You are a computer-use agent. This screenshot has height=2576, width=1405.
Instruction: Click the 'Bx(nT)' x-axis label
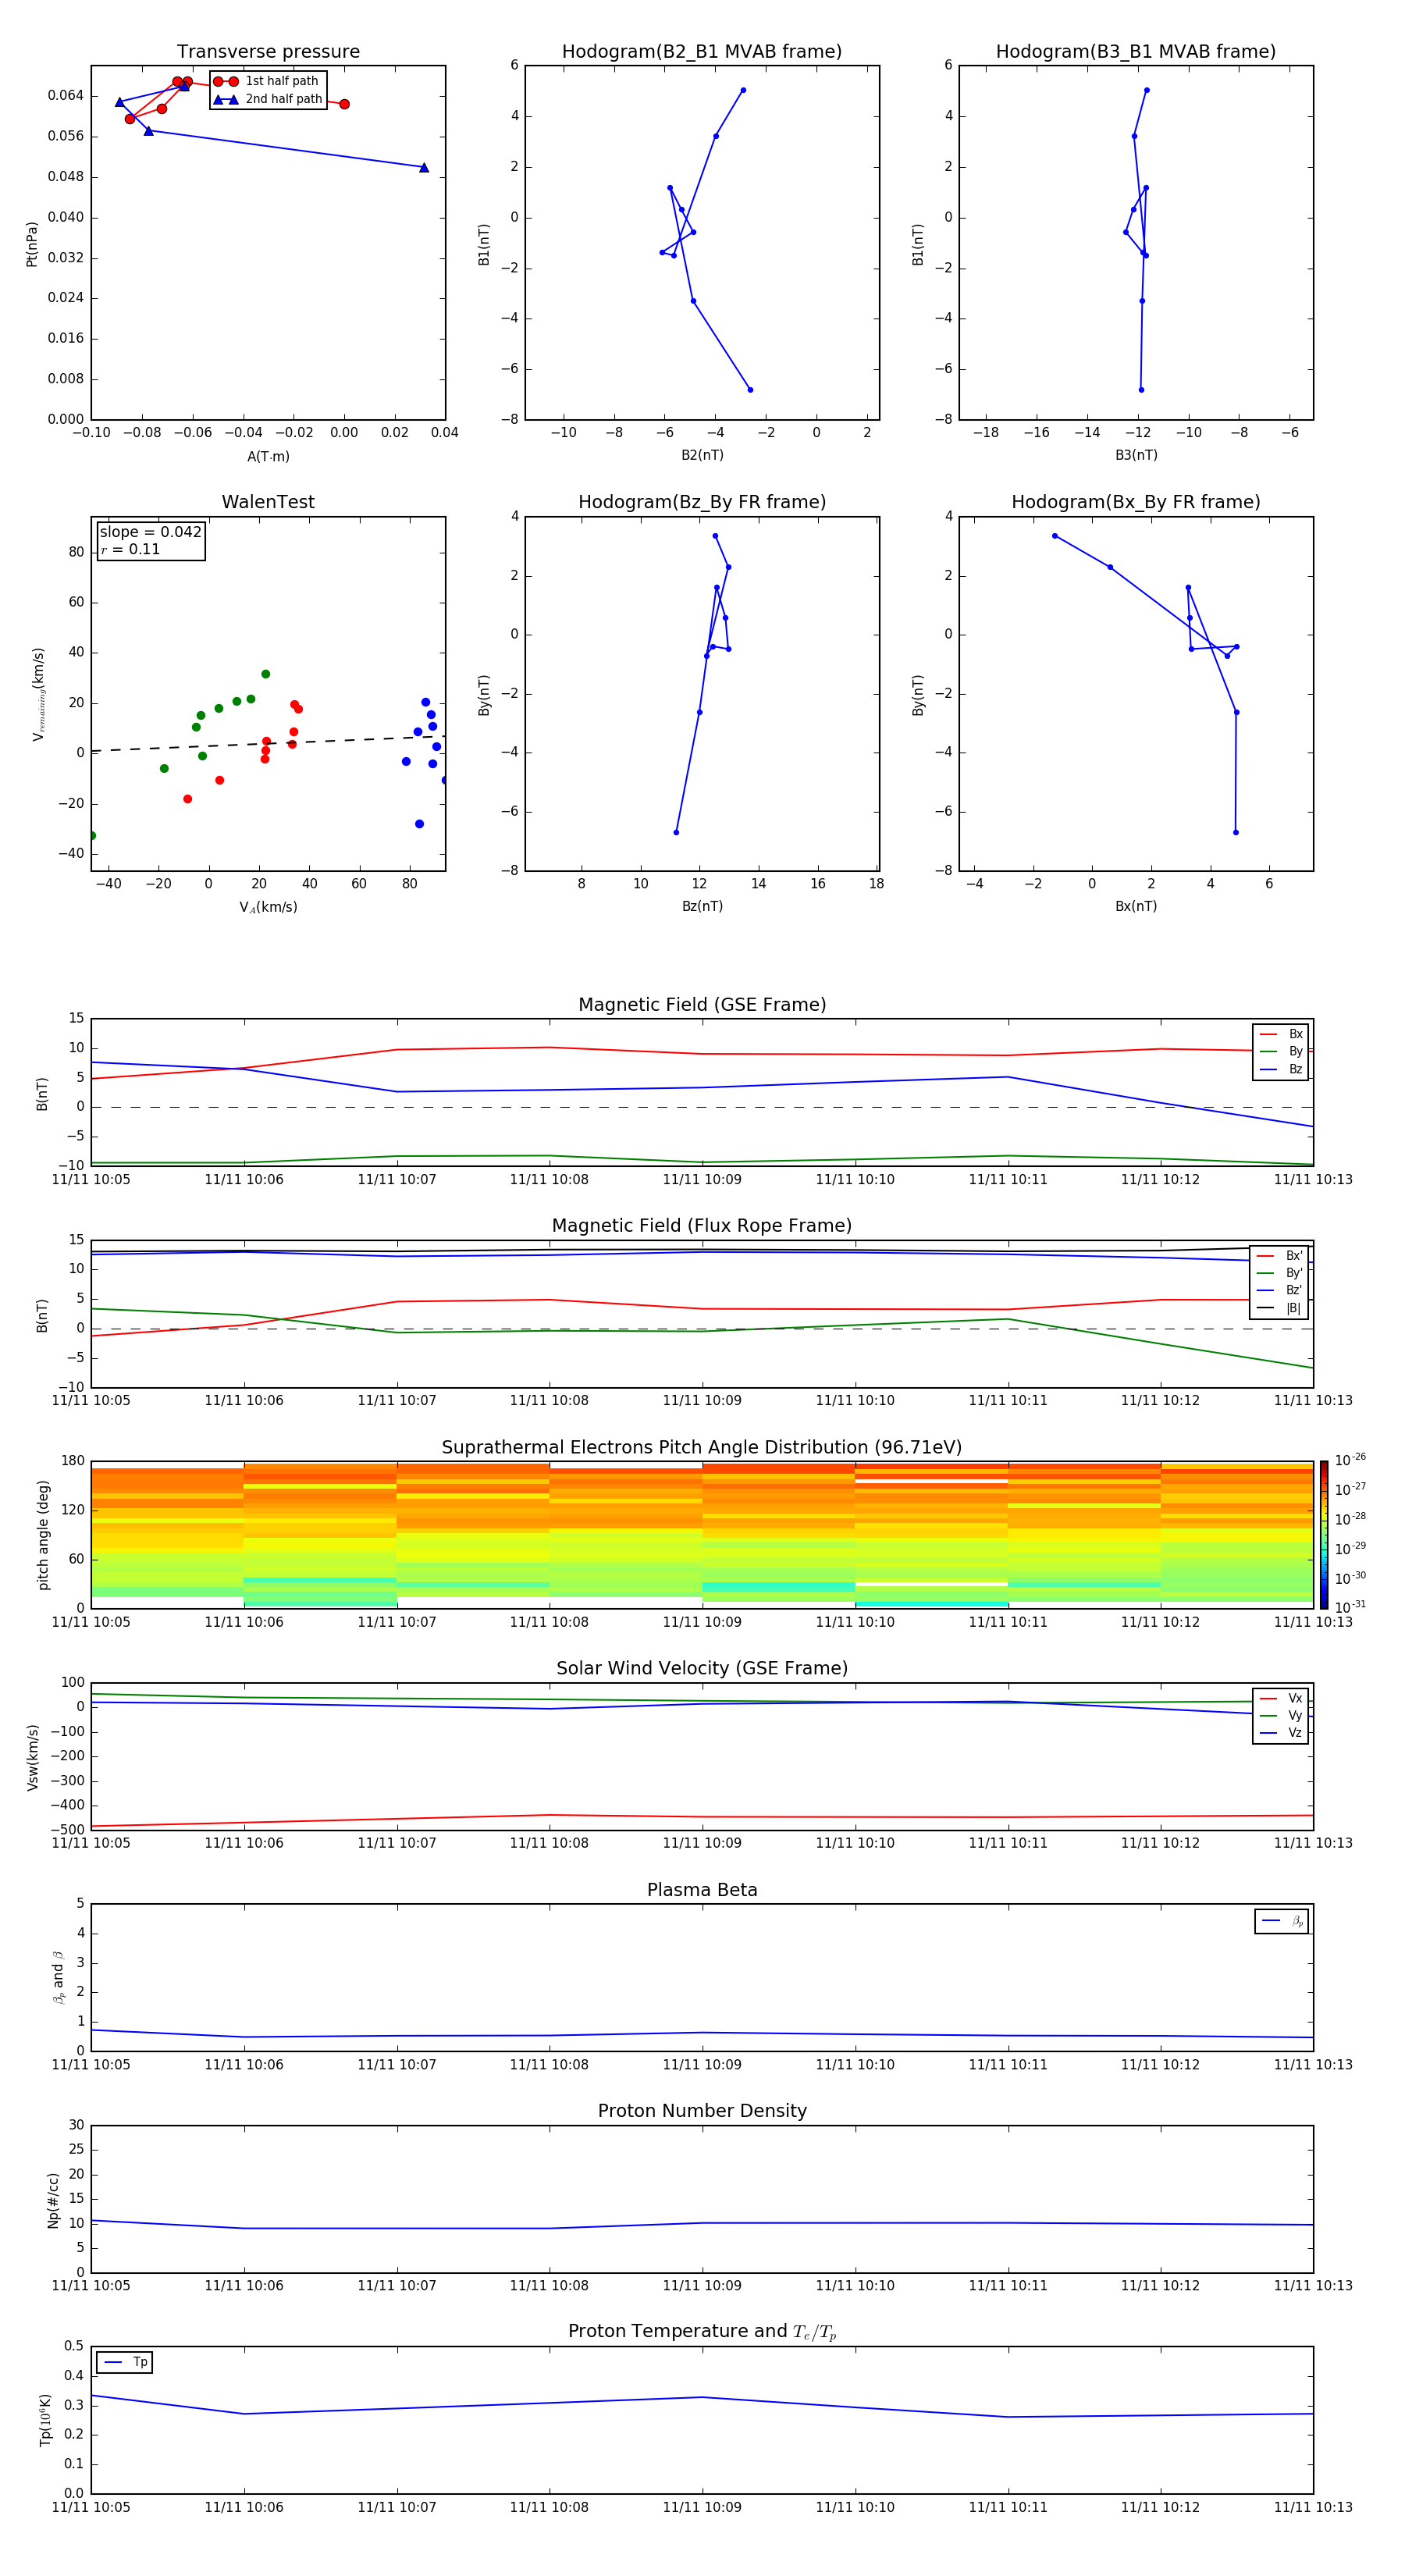(x=1136, y=906)
